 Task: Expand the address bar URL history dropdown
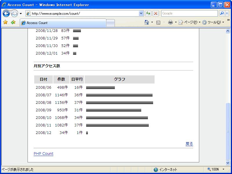141,13
